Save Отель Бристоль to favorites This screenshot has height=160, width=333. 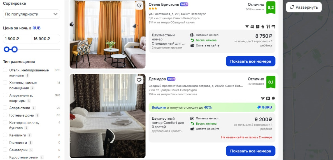[x=139, y=6]
